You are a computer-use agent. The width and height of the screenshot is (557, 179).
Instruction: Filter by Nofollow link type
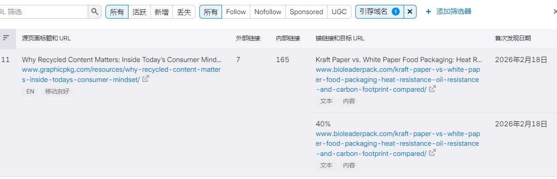point(268,12)
